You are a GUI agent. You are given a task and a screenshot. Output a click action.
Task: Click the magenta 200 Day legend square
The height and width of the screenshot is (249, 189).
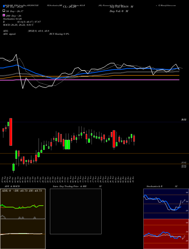click(4, 15)
